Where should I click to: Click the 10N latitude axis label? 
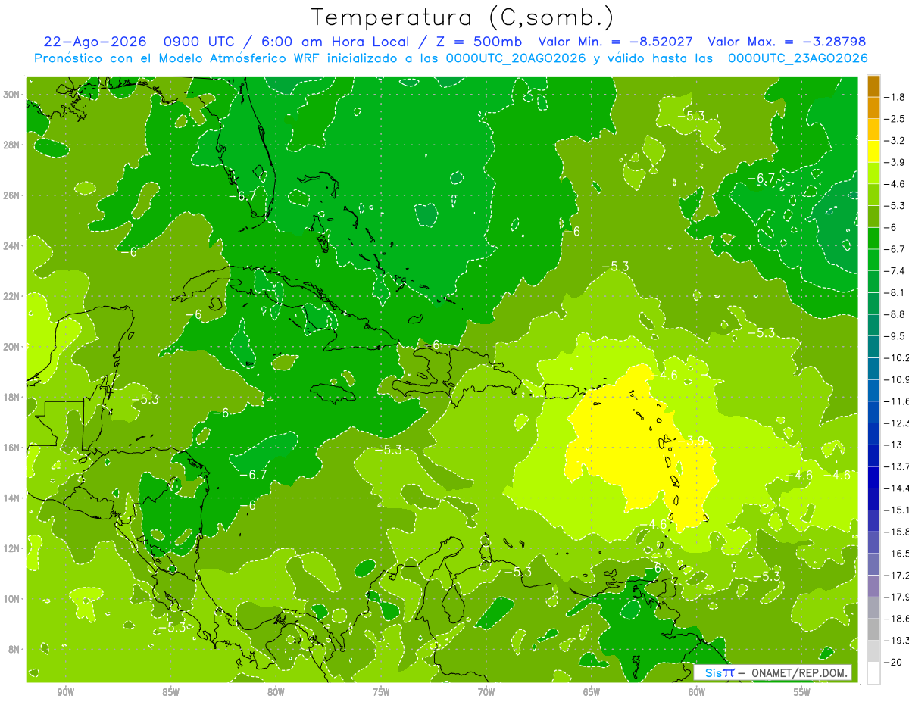(x=12, y=599)
